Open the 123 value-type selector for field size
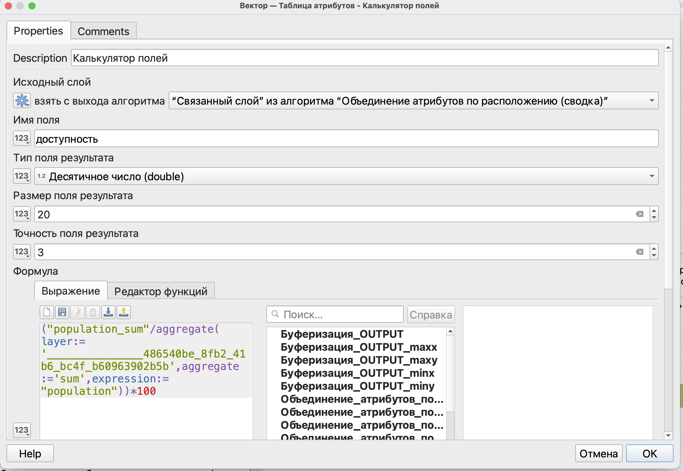Screen dimensions: 683x471 click(22, 214)
